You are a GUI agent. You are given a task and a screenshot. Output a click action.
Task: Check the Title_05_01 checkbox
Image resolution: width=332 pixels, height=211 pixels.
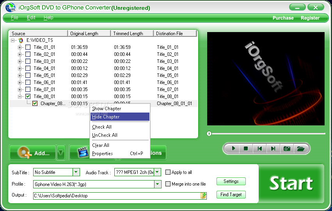28,75
